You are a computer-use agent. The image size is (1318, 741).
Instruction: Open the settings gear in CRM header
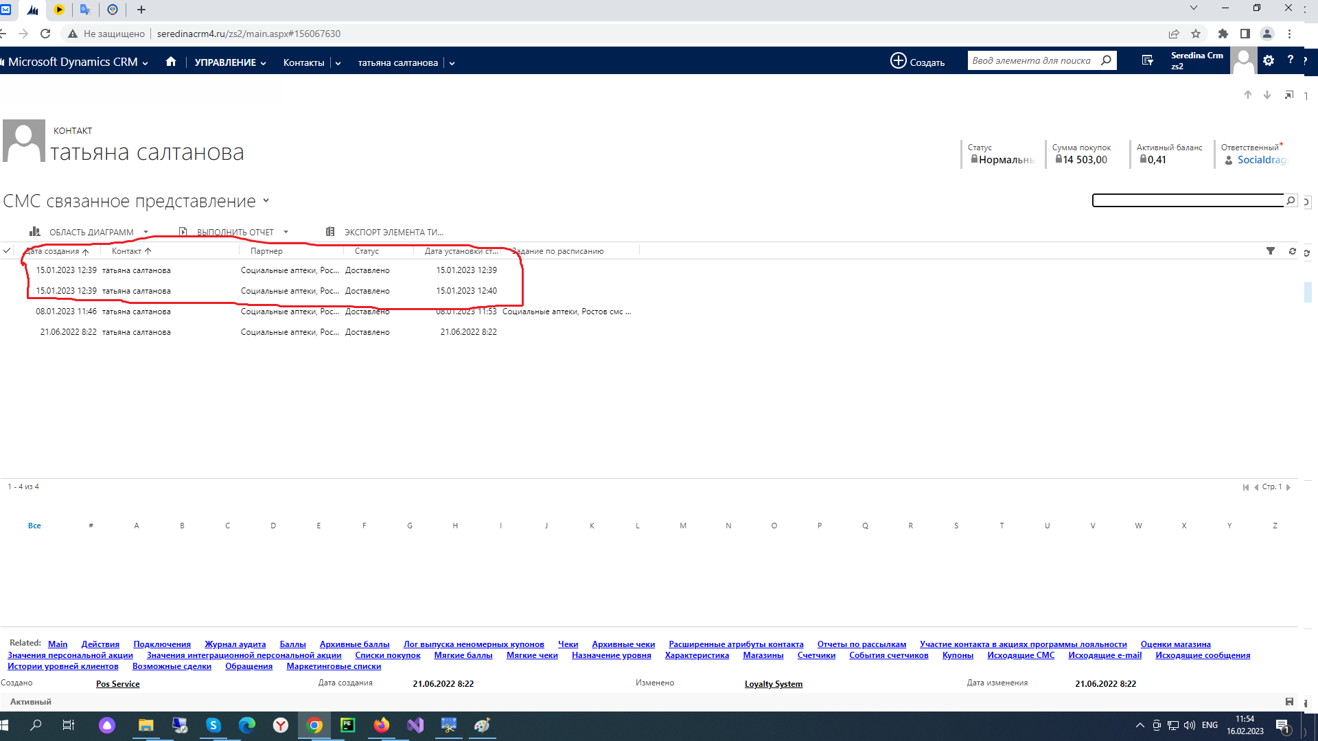coord(1269,61)
